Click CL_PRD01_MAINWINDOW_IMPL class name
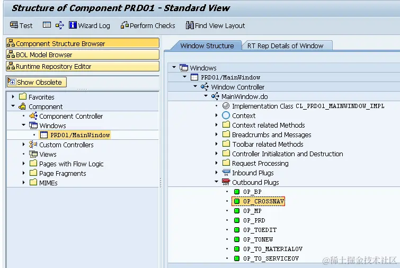The width and height of the screenshot is (400, 268). pyautogui.click(x=340, y=106)
